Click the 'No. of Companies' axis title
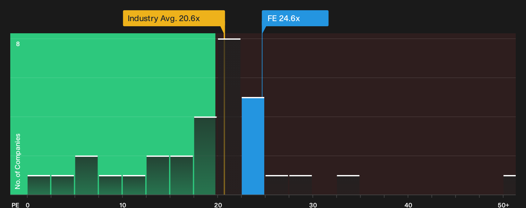This screenshot has height=208, width=526. [x=18, y=161]
